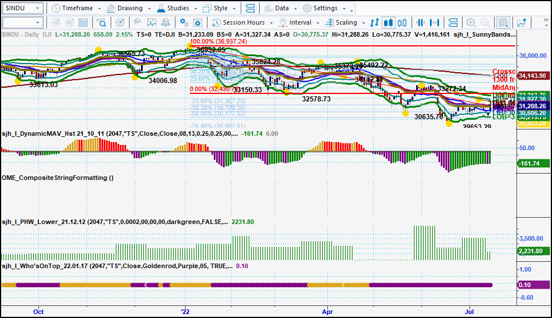The width and height of the screenshot is (552, 318).
Task: Click the green 2,231.80 axis label
Action: pos(533,251)
